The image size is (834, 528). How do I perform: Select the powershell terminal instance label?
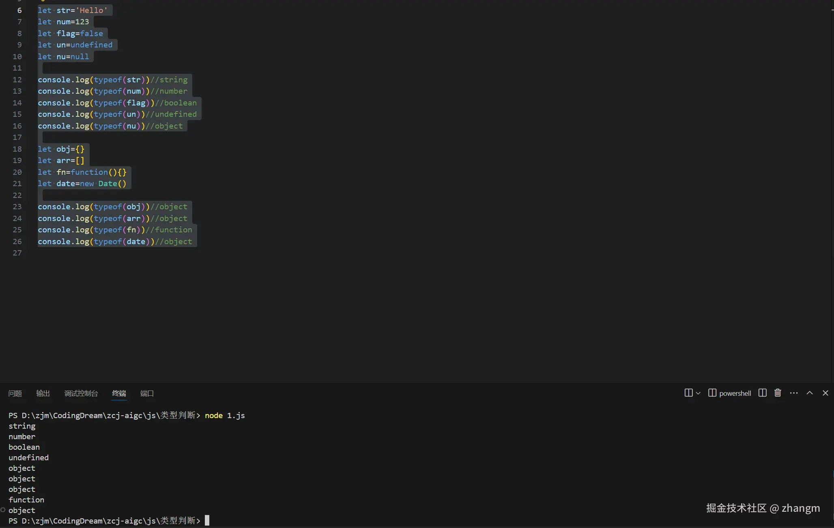point(735,393)
